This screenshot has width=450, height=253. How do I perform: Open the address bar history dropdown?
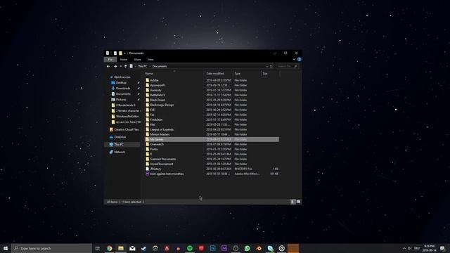(267, 66)
